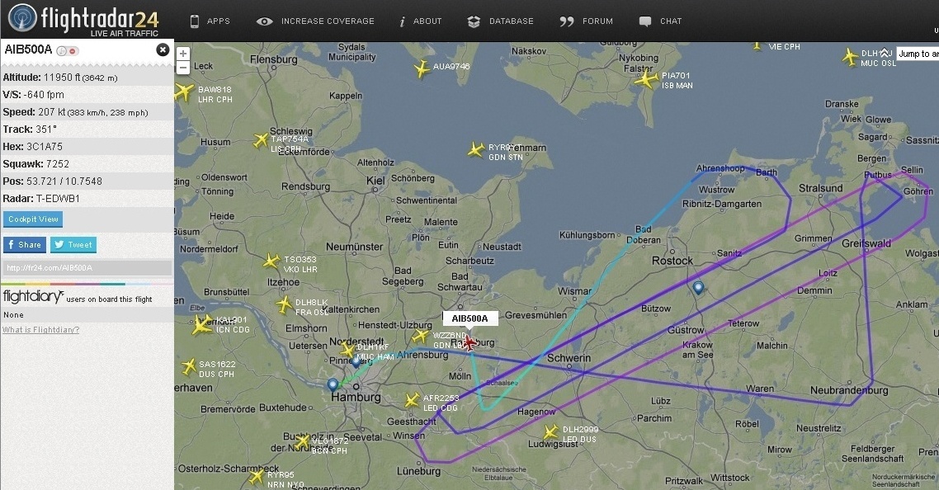Screen dimensions: 939x490
Task: Select the PIA701 aircraft icon
Action: tap(647, 78)
